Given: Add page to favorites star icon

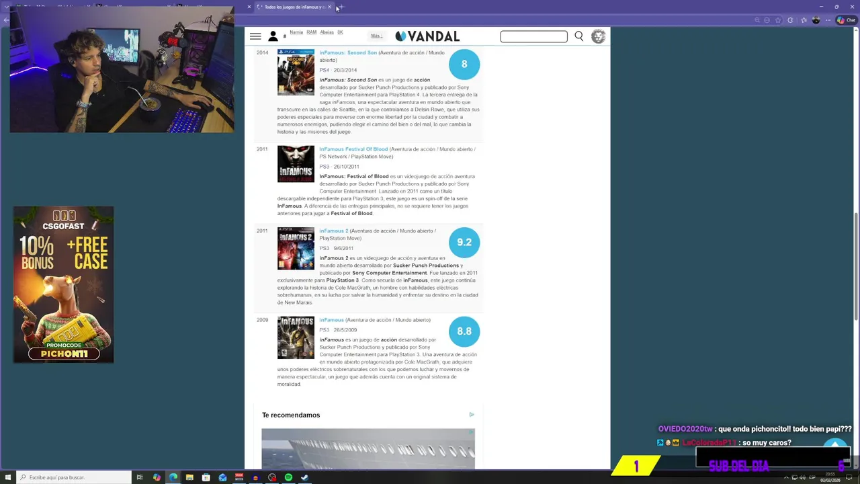Looking at the screenshot, I should tap(778, 20).
